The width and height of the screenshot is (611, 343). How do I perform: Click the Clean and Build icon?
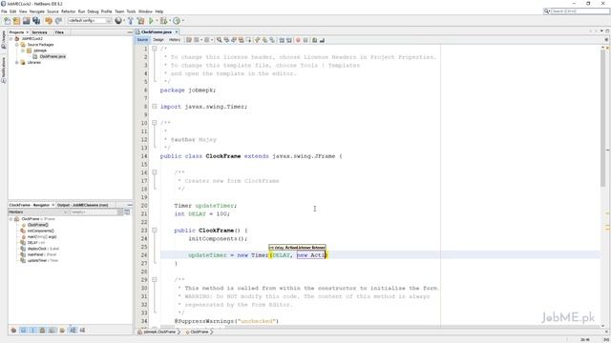tap(140, 21)
